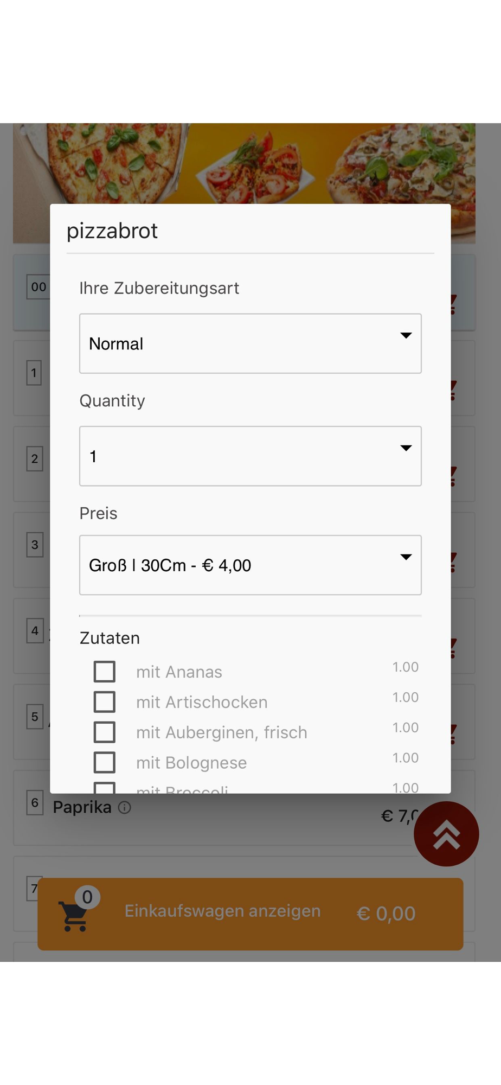Click the number 1 item badge

pyautogui.click(x=34, y=373)
